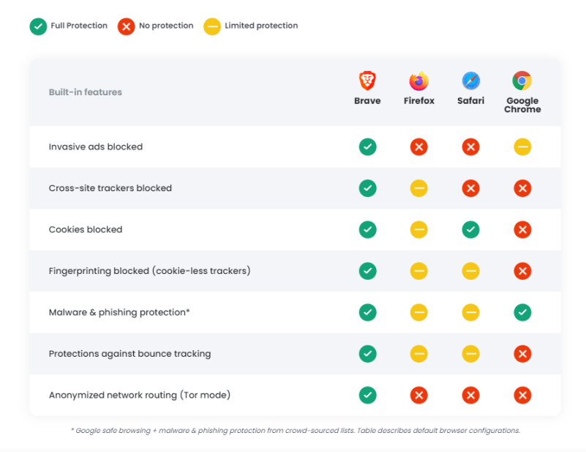Click Firefox's yellow icon in bounce tracking row
This screenshot has width=586, height=452.
point(419,354)
